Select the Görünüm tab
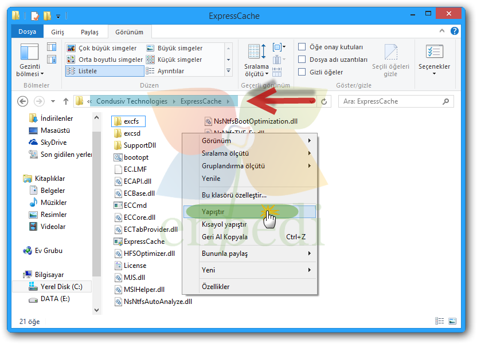477x344 pixels. (130, 32)
